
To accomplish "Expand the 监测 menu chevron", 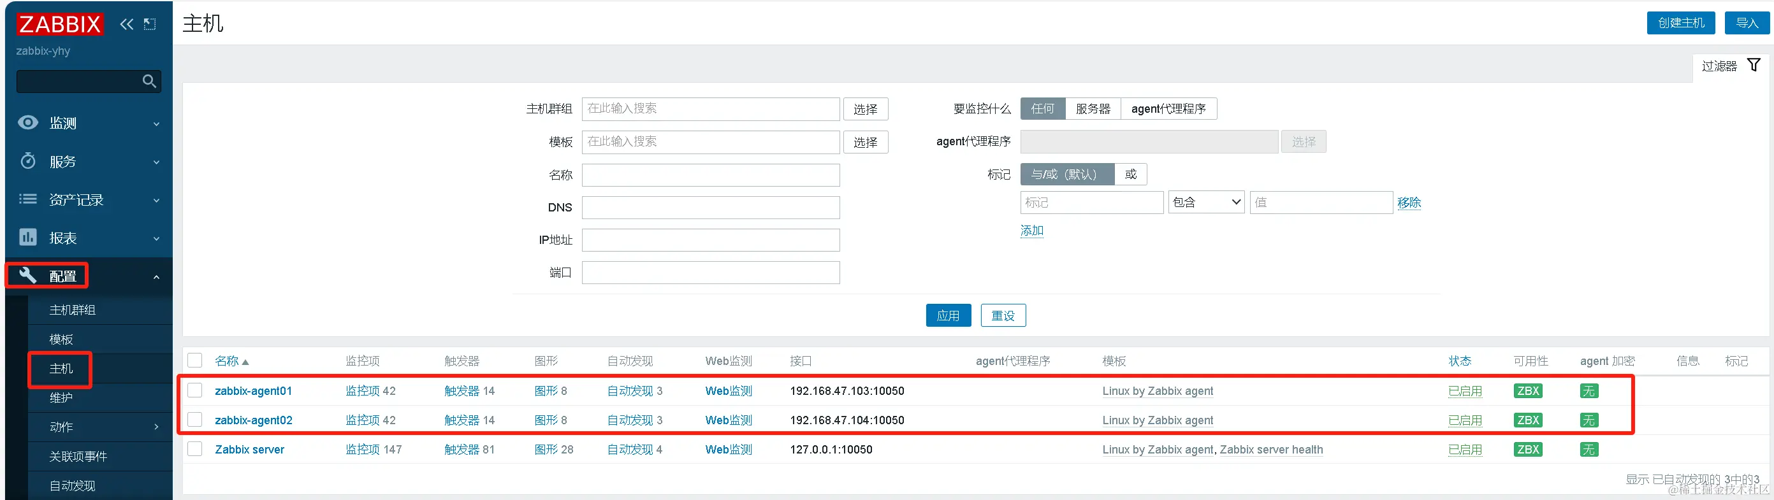I will coord(156,124).
